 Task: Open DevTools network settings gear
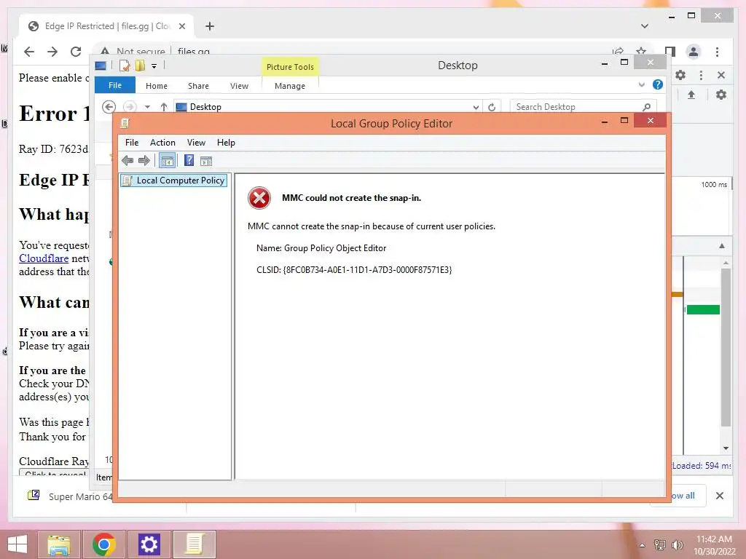click(721, 95)
